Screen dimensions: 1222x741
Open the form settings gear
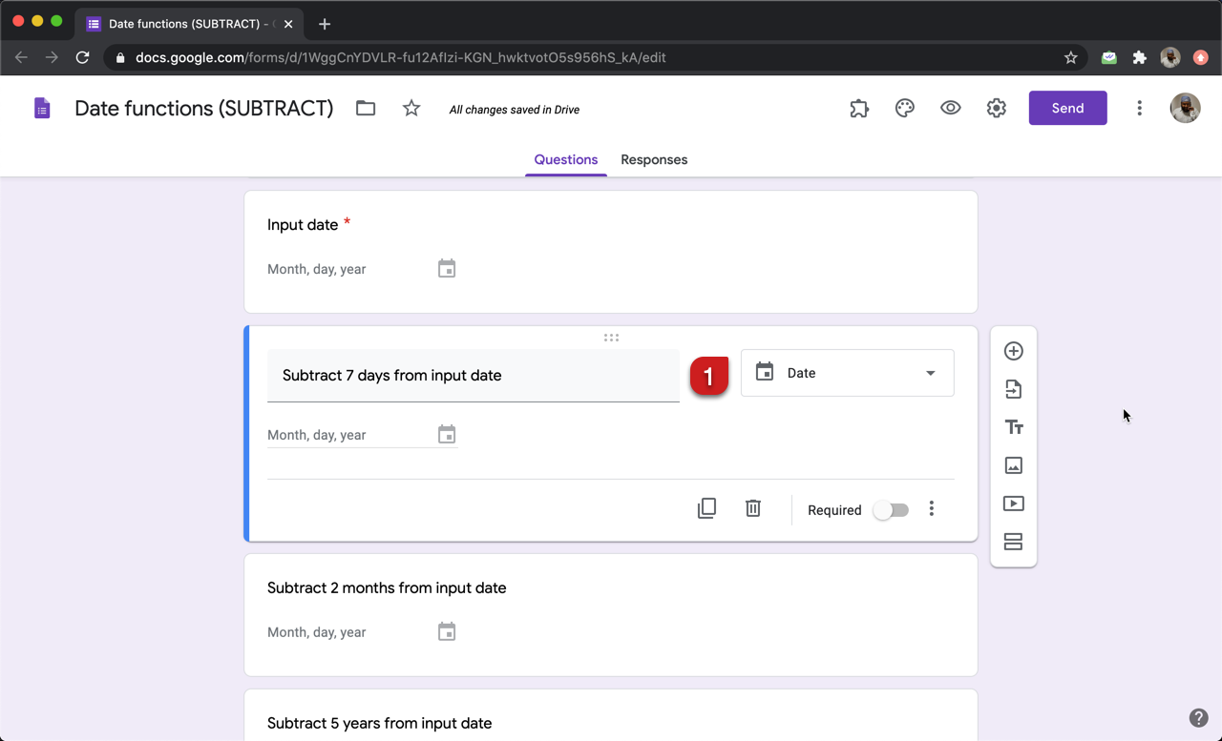click(996, 108)
